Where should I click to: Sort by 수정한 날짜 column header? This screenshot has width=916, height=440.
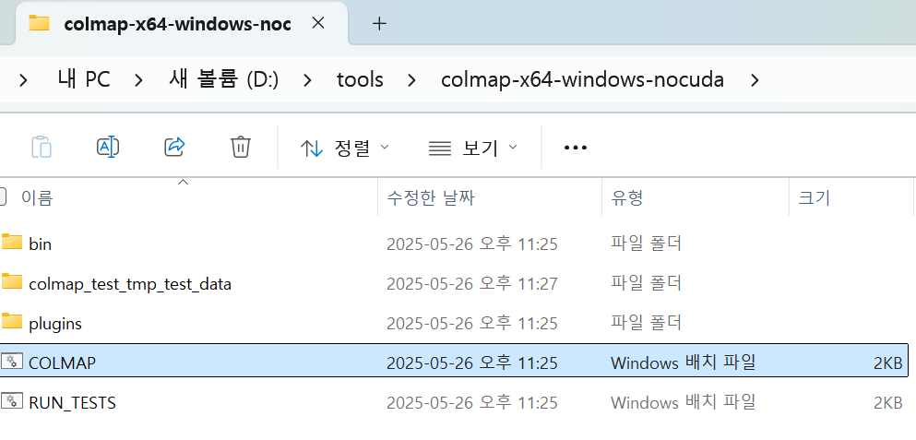tap(430, 197)
